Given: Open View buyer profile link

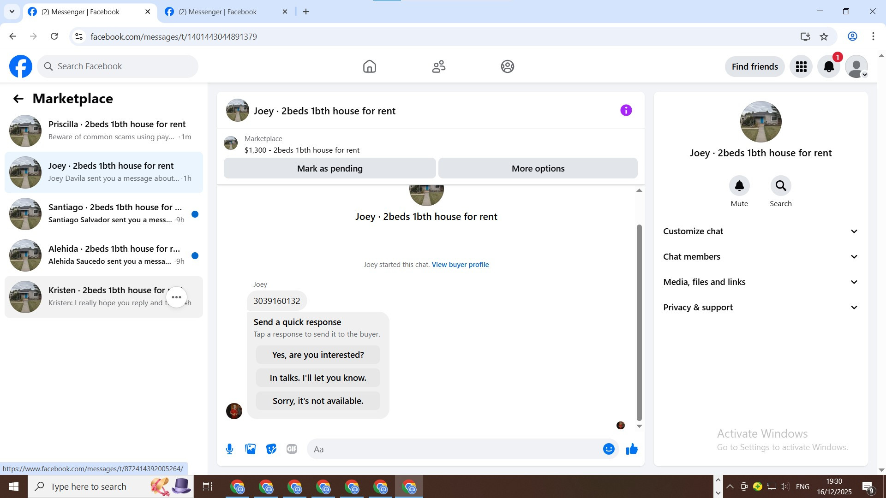Looking at the screenshot, I should click(460, 265).
